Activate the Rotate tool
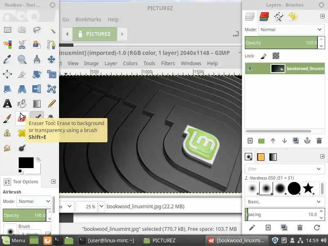328x246 pixels. pyautogui.click(x=37, y=74)
